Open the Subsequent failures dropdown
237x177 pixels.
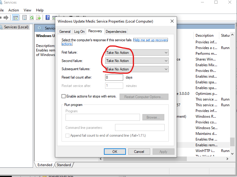[x=137, y=69]
